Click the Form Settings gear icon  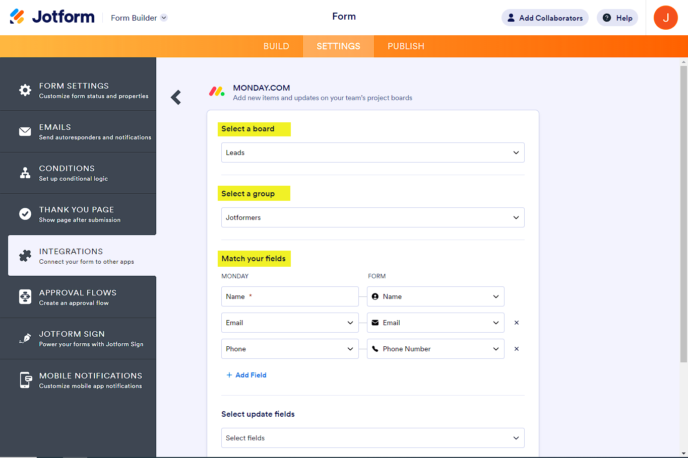[x=25, y=90]
